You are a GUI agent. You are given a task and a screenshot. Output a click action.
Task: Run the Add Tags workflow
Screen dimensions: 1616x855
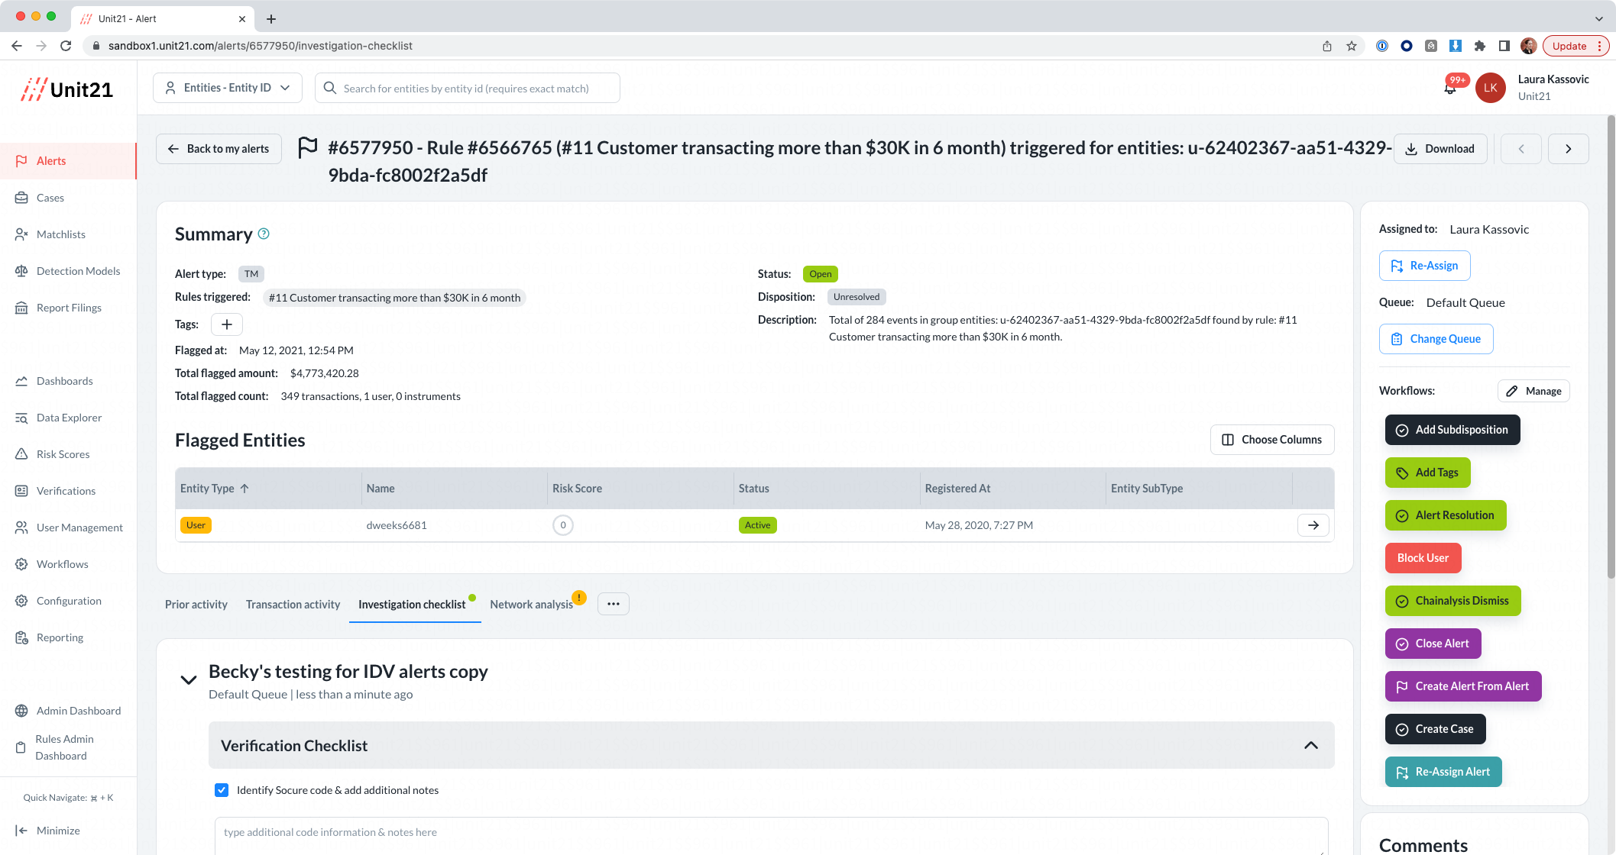coord(1427,473)
